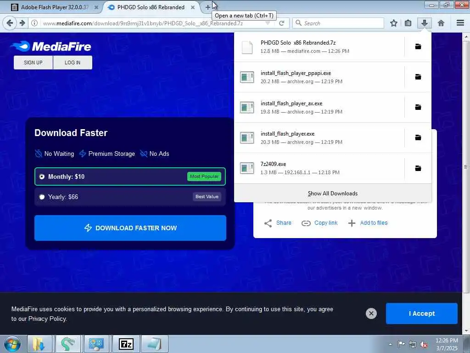Switch to the PHDGD Solo x86 Rebranded tab
Screen dimensions: 470x353
click(x=151, y=7)
